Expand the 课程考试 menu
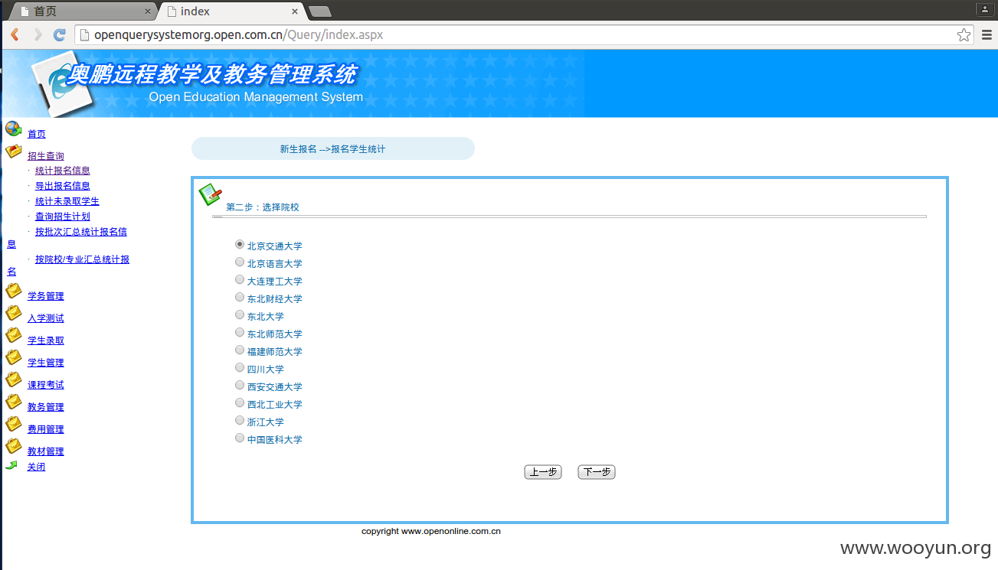 (x=46, y=385)
